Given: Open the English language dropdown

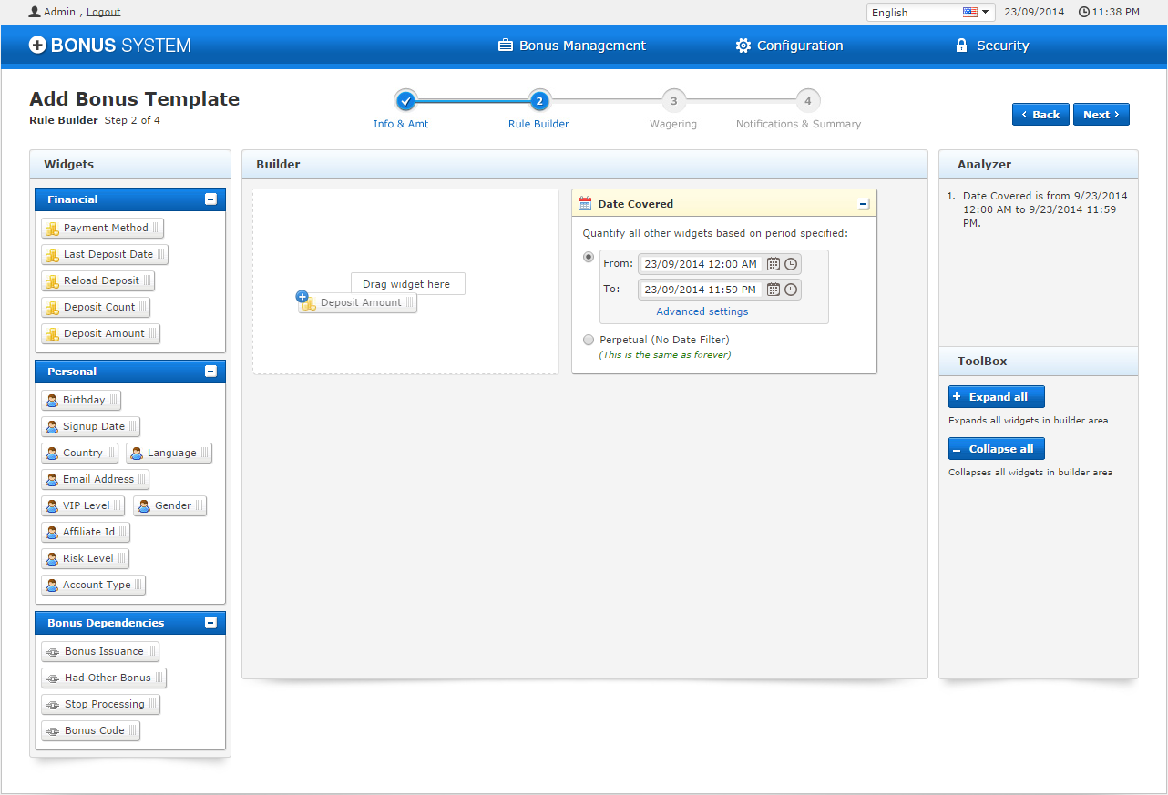Looking at the screenshot, I should (x=930, y=13).
